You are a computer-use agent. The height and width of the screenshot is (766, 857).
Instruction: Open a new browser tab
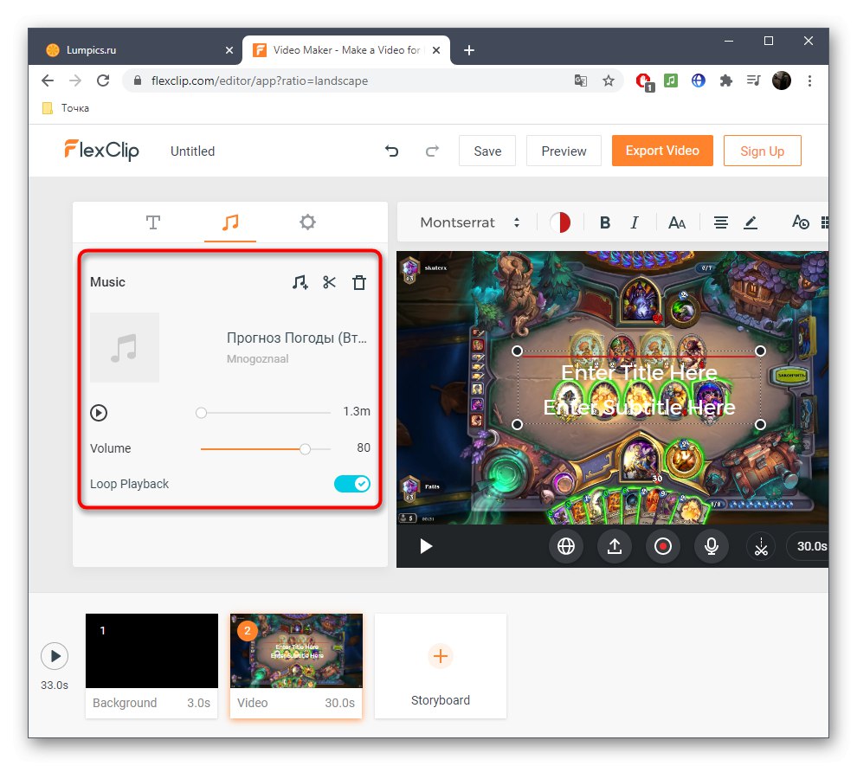pos(469,50)
